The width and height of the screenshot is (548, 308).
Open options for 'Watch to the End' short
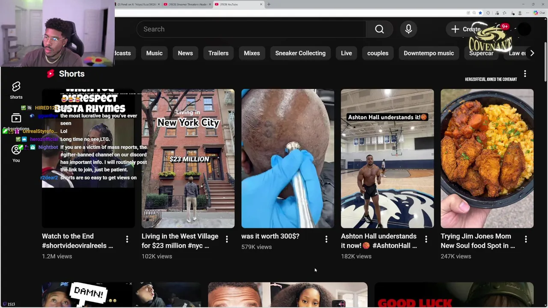127,240
